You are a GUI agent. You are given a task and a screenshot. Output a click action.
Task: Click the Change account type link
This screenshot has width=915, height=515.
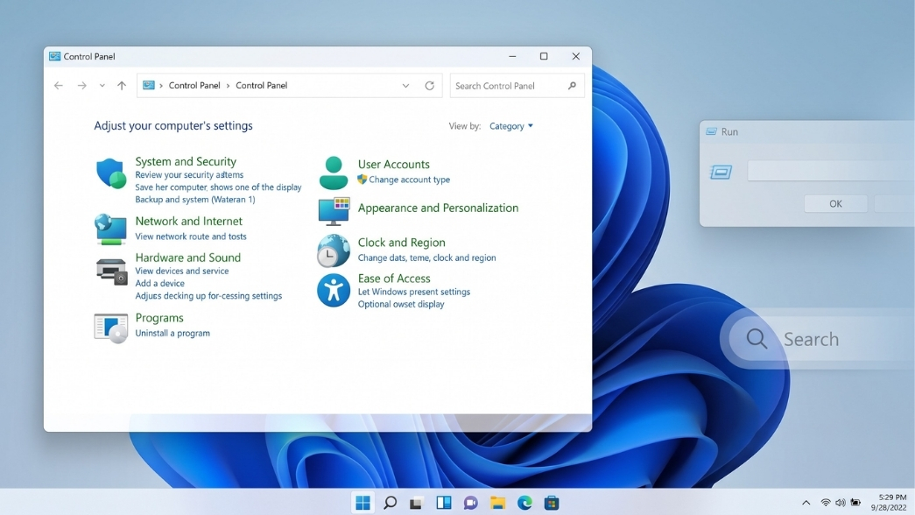tap(409, 180)
